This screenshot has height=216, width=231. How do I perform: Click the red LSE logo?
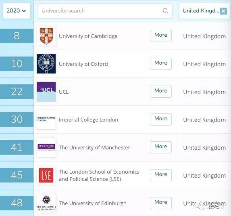[46, 175]
